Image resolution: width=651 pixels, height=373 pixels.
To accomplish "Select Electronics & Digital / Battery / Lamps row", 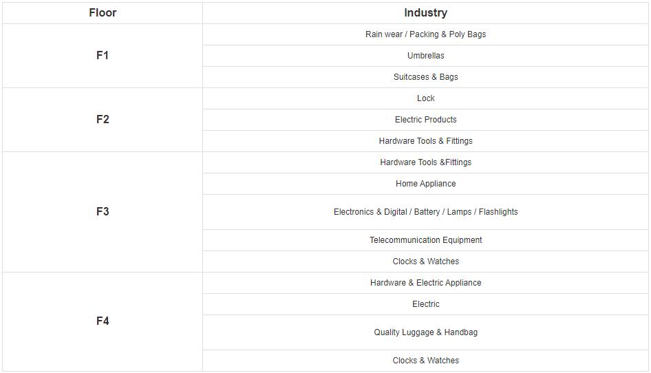I will (x=425, y=212).
